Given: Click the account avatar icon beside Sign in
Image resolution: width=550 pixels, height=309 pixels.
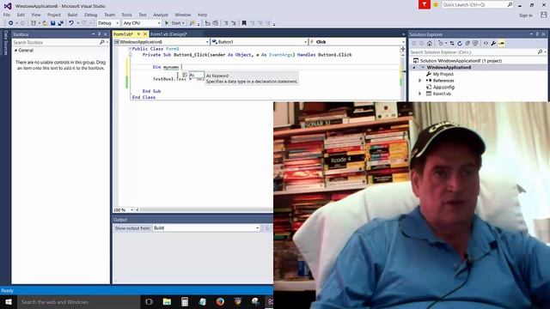Looking at the screenshot, I should [543, 15].
